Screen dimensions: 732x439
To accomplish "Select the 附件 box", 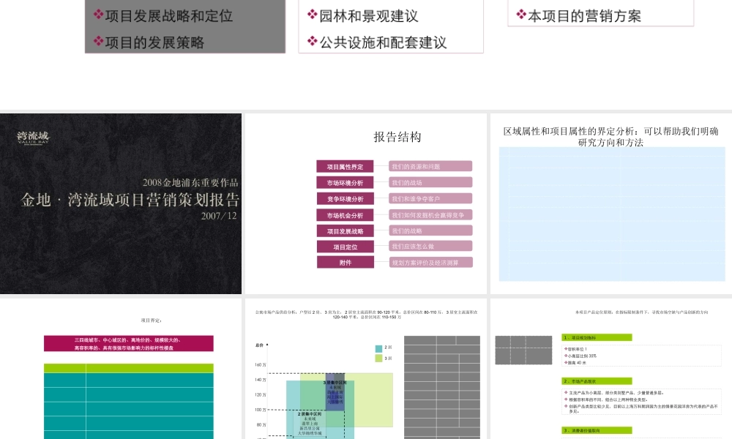I will pyautogui.click(x=345, y=263).
